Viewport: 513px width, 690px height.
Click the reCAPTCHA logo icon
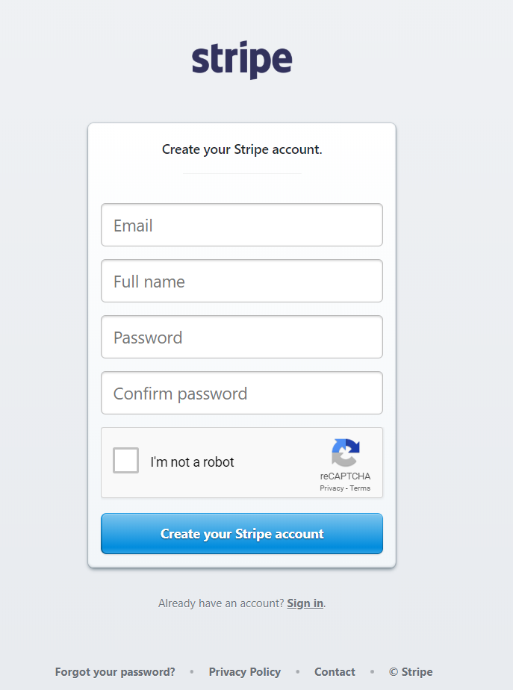click(x=346, y=453)
